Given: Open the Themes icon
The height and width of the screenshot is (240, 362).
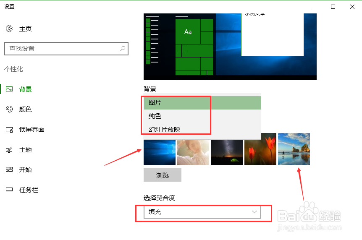Looking at the screenshot, I should (9, 150).
